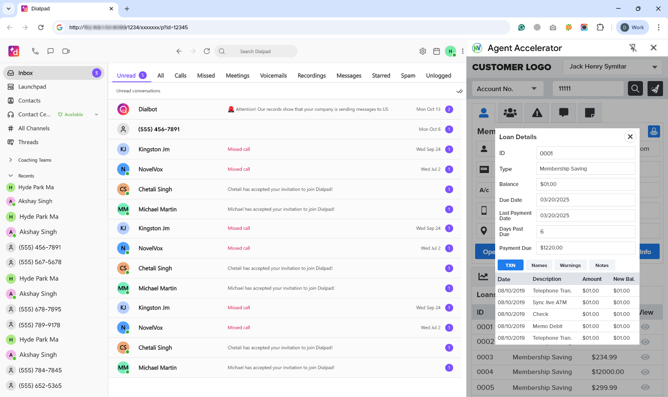Click the account search magnifier icon

click(635, 88)
